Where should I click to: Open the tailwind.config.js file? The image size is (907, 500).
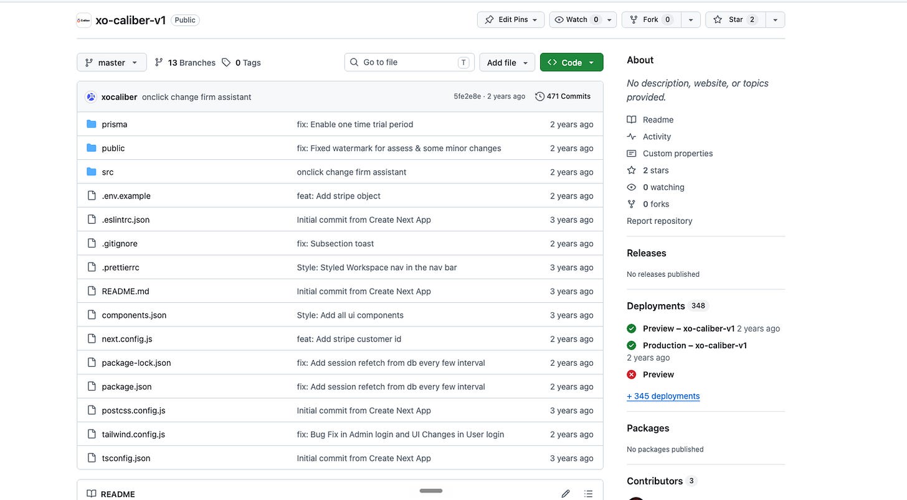133,434
